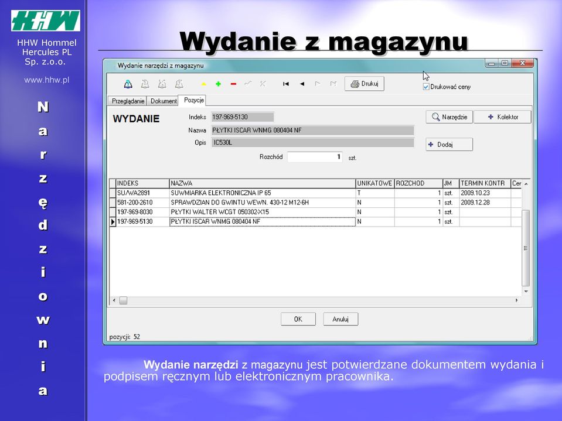Switch to the Przeglądanie tab
562x421 pixels.
128,101
